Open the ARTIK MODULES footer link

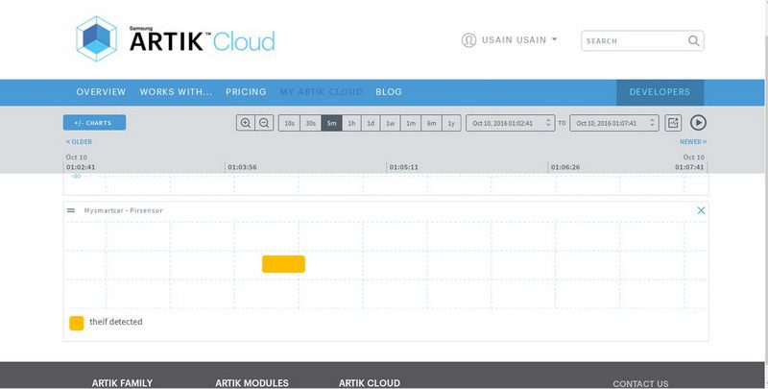click(x=252, y=383)
